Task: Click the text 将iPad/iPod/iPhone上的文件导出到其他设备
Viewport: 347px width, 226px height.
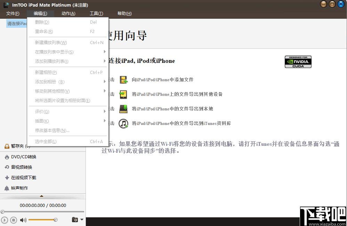Action: [177, 94]
